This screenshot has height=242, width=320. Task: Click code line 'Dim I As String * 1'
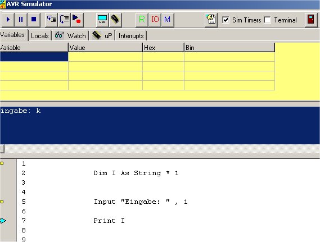(x=136, y=173)
